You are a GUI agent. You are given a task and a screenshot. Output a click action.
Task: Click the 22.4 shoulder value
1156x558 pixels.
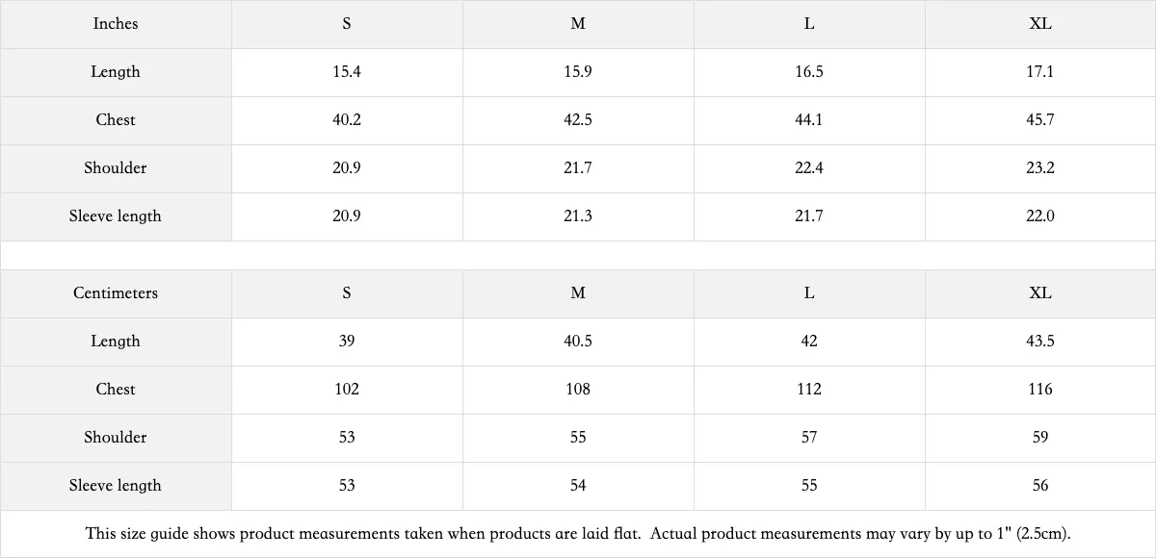pos(809,168)
